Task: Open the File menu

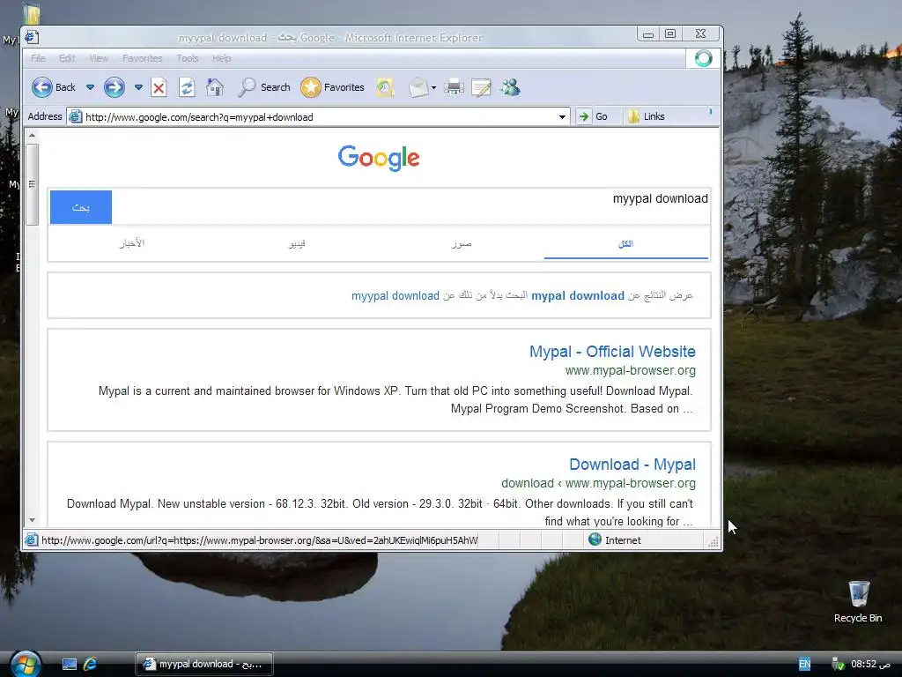Action: [38, 58]
